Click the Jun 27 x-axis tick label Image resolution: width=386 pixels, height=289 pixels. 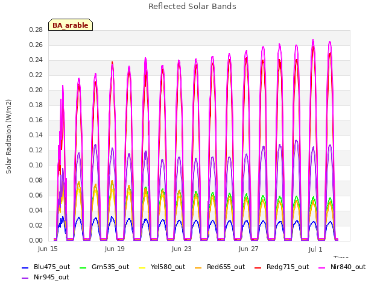tap(248, 249)
